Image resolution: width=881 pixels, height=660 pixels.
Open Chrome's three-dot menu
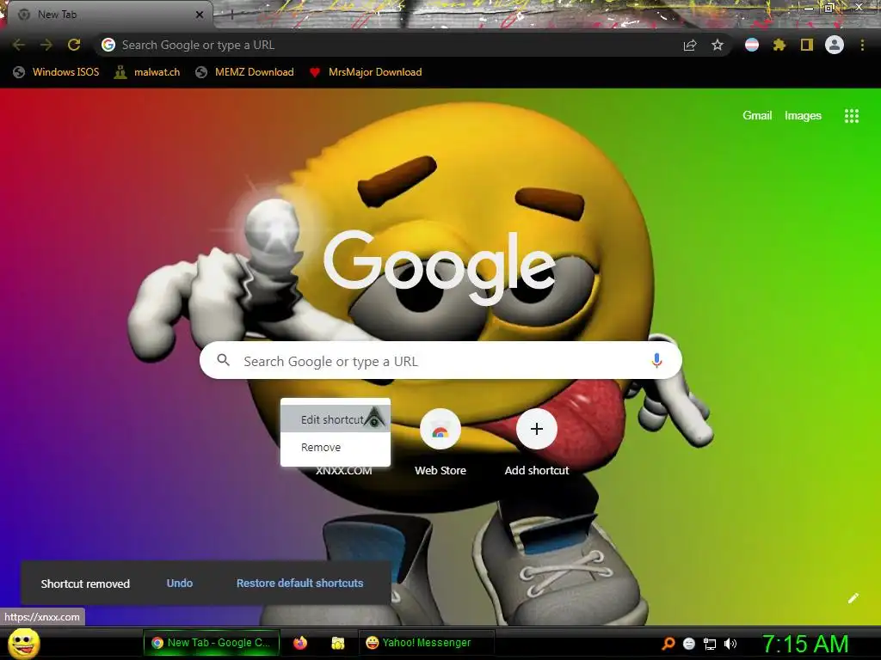862,45
